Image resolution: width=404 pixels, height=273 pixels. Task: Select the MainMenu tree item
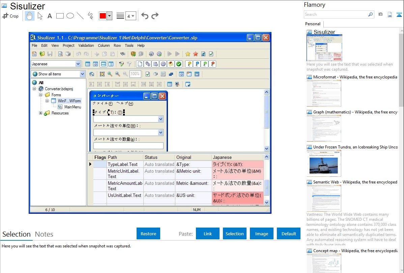click(73, 107)
